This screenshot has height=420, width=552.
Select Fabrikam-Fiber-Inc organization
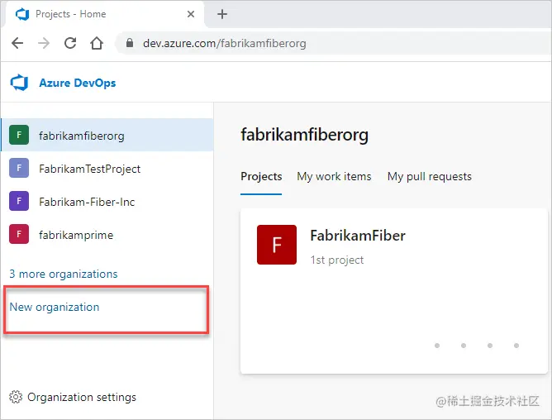click(x=107, y=201)
